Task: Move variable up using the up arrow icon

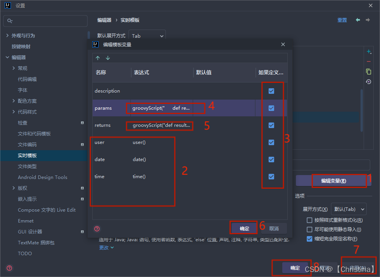Action: point(97,58)
